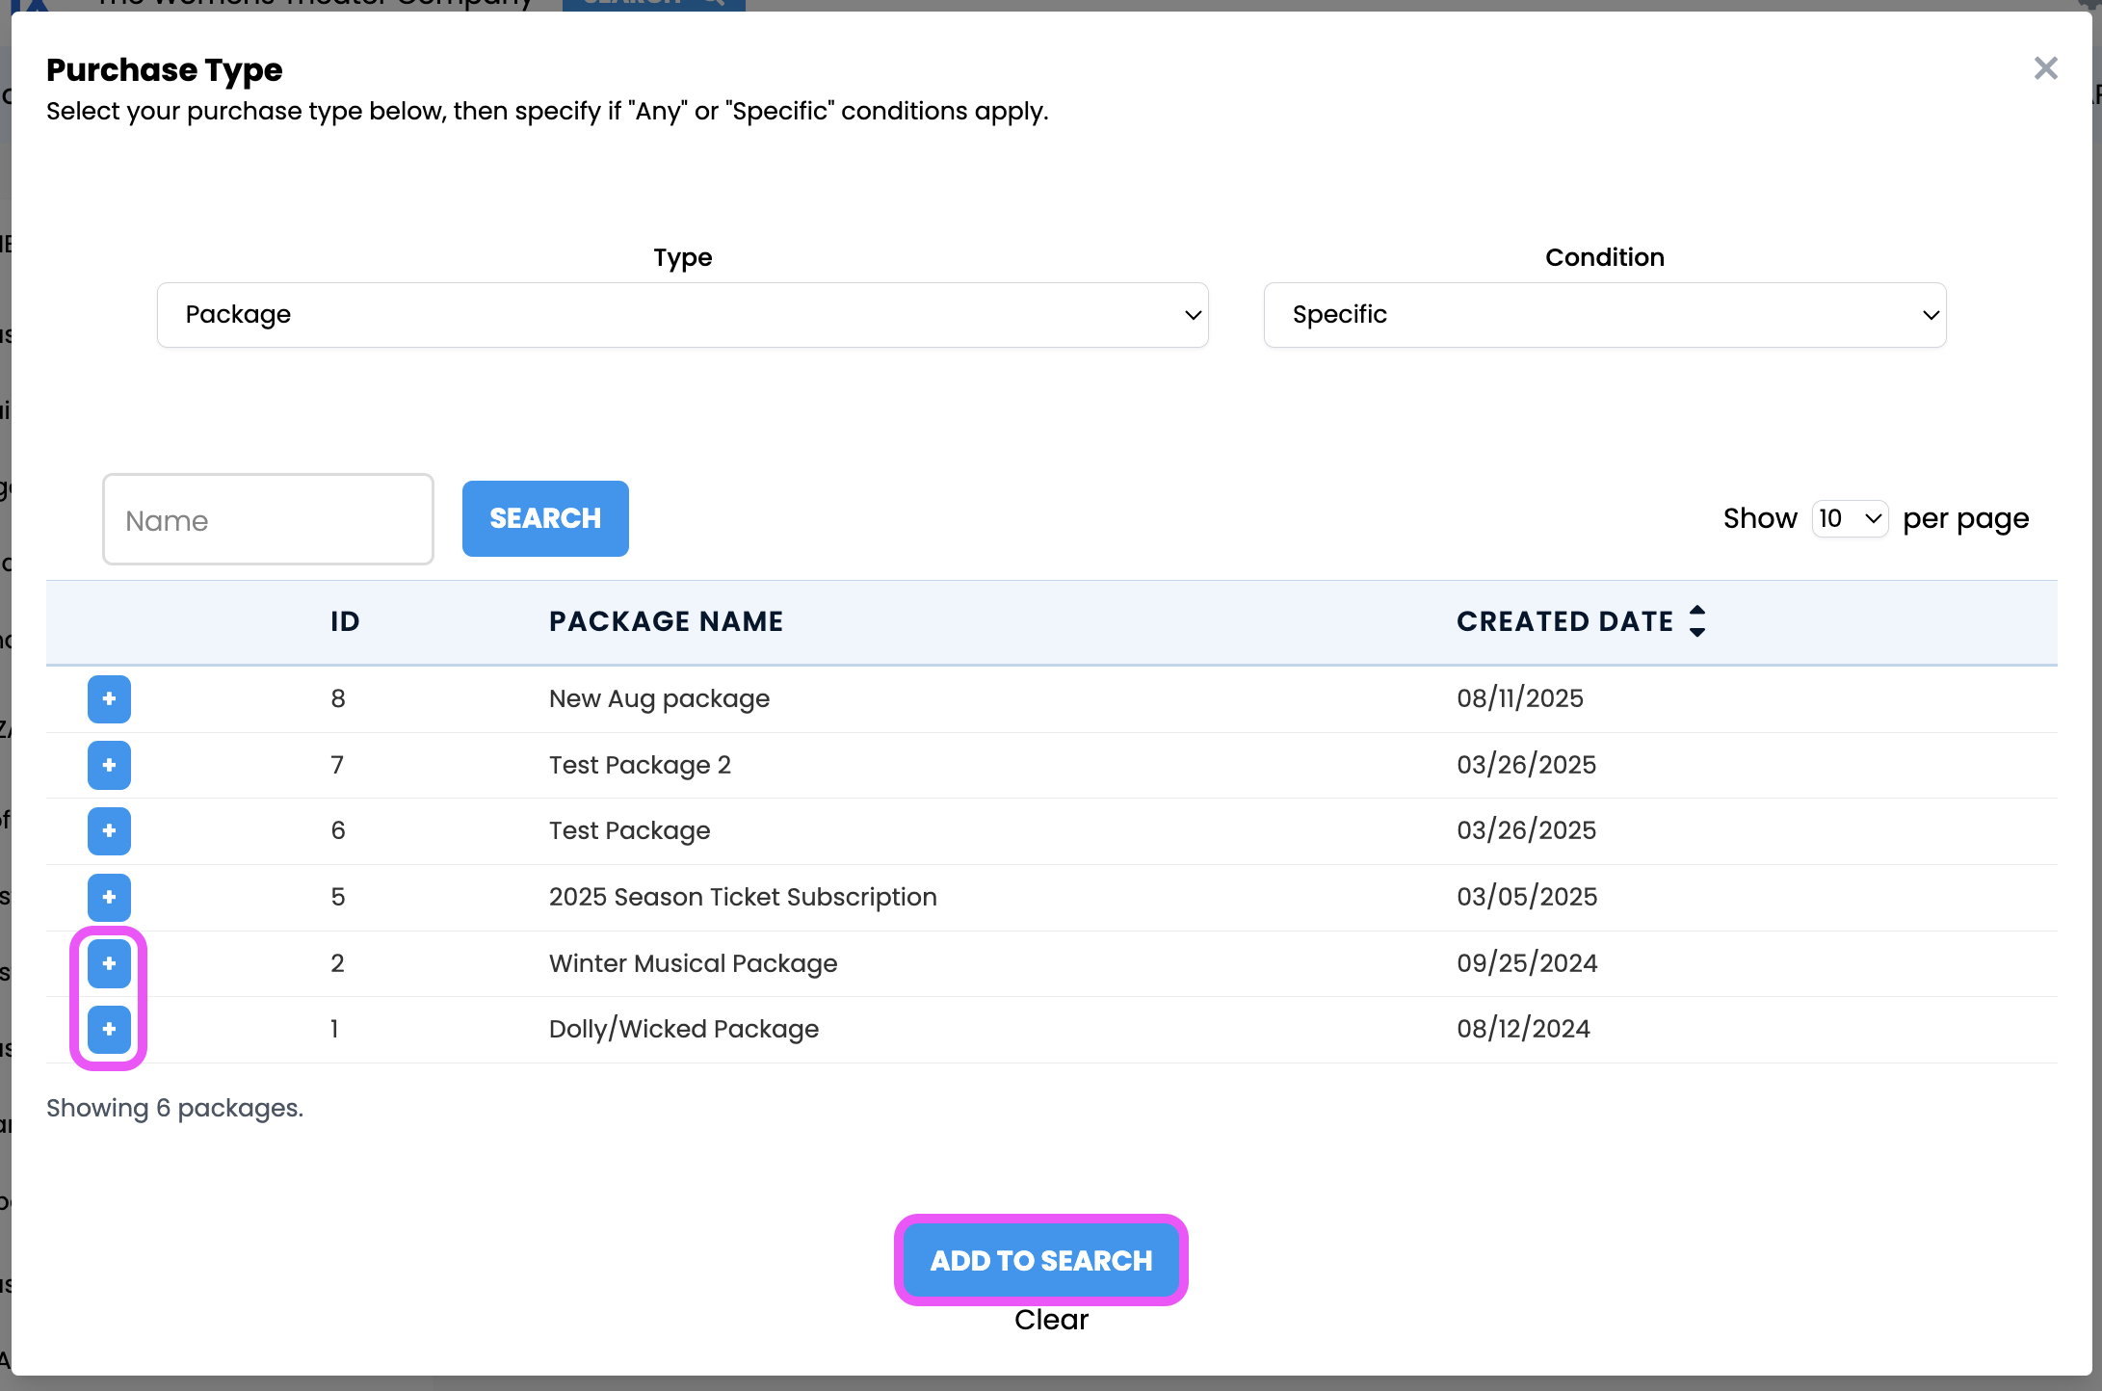The image size is (2102, 1391).
Task: Click the Clear link
Action: [1051, 1320]
